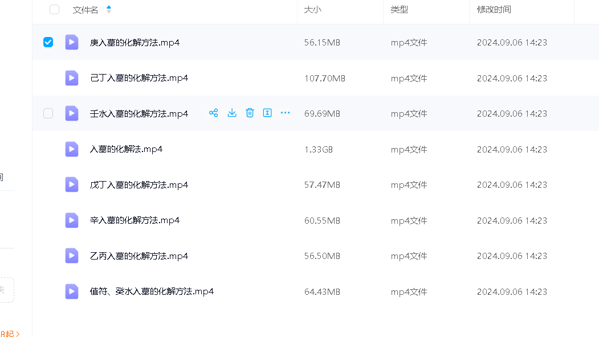Rename the 壬水入墓的化解方法.mp4 file

[267, 113]
